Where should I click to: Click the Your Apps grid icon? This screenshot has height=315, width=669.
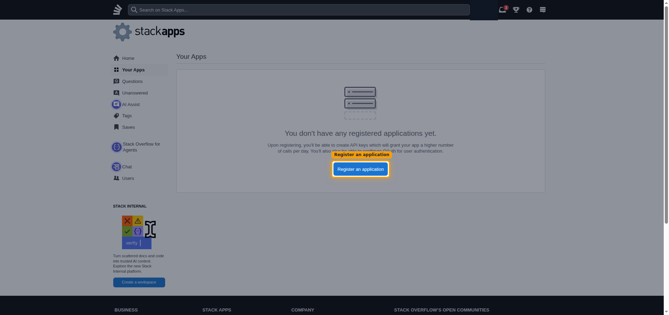click(116, 70)
